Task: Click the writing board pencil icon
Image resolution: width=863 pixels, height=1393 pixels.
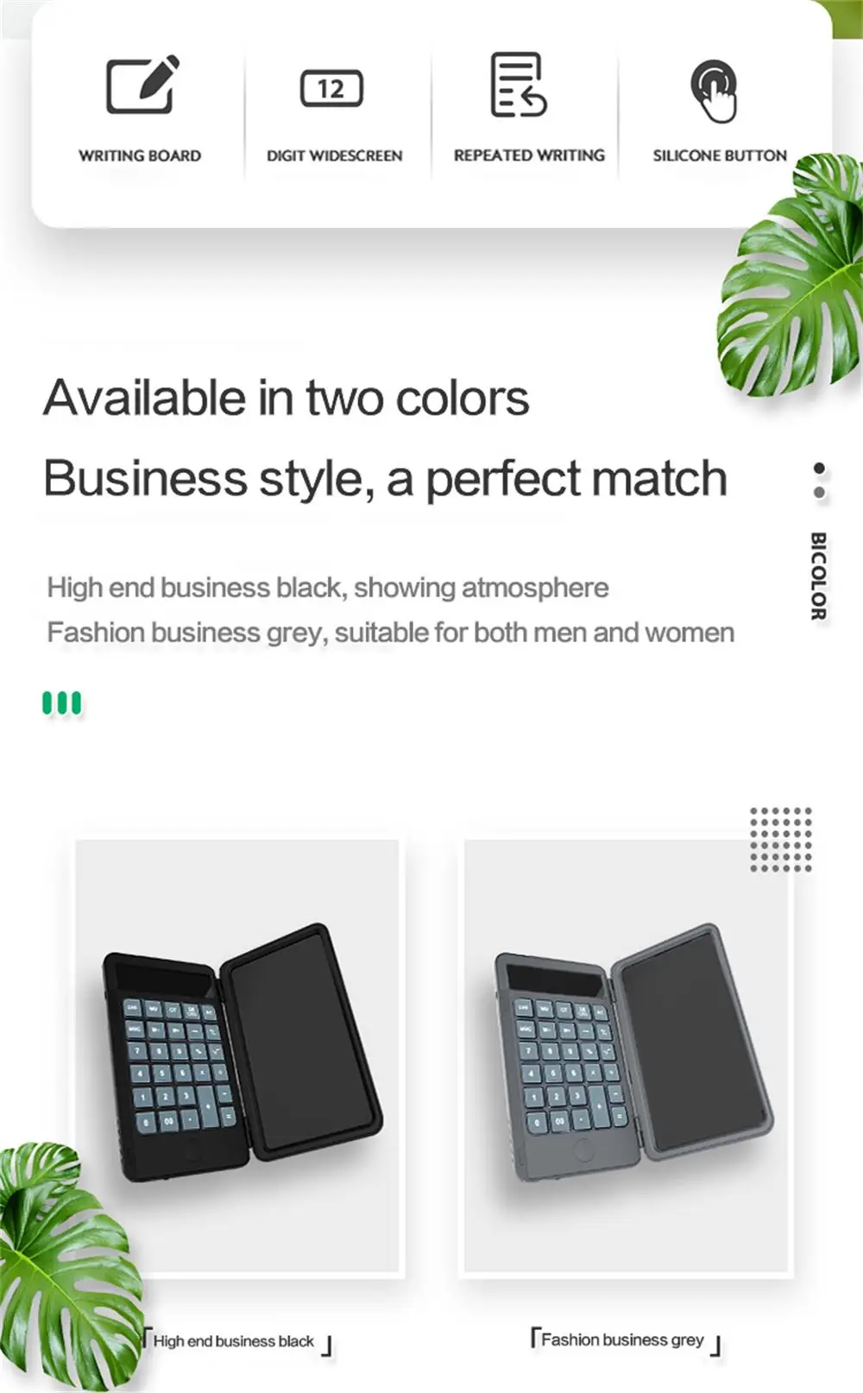Action: [x=142, y=84]
